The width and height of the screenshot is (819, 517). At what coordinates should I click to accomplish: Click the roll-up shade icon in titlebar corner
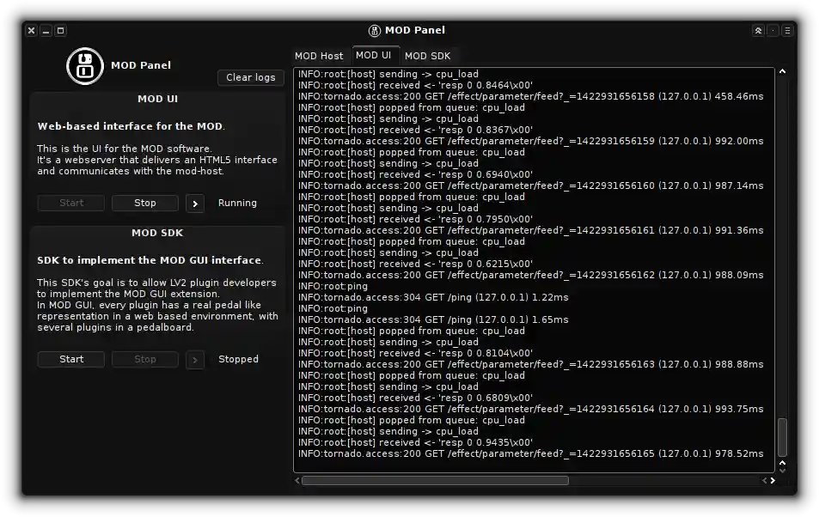tap(758, 30)
